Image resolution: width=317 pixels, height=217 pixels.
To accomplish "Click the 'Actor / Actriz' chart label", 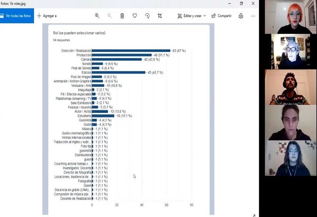I will (83, 112).
